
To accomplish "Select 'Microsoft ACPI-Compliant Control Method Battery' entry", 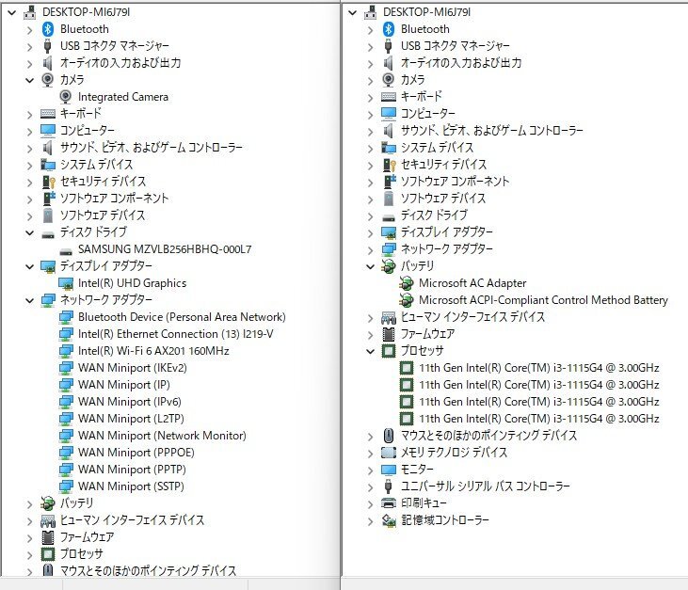I will (x=543, y=300).
